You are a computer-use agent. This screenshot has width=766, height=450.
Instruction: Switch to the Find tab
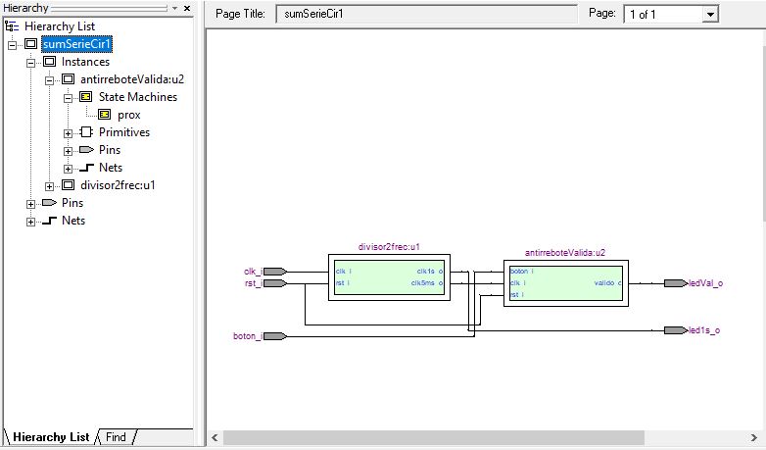click(116, 437)
